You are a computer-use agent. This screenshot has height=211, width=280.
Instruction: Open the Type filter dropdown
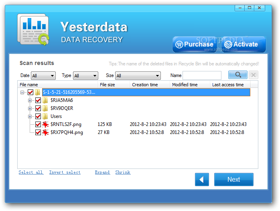click(85, 76)
